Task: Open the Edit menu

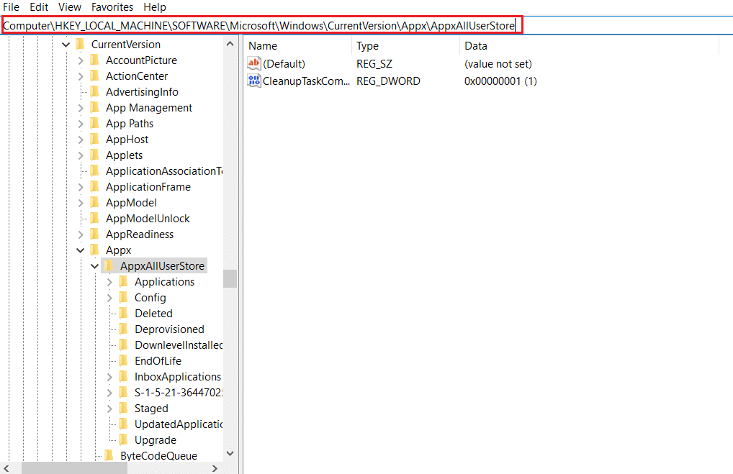Action: pos(39,7)
